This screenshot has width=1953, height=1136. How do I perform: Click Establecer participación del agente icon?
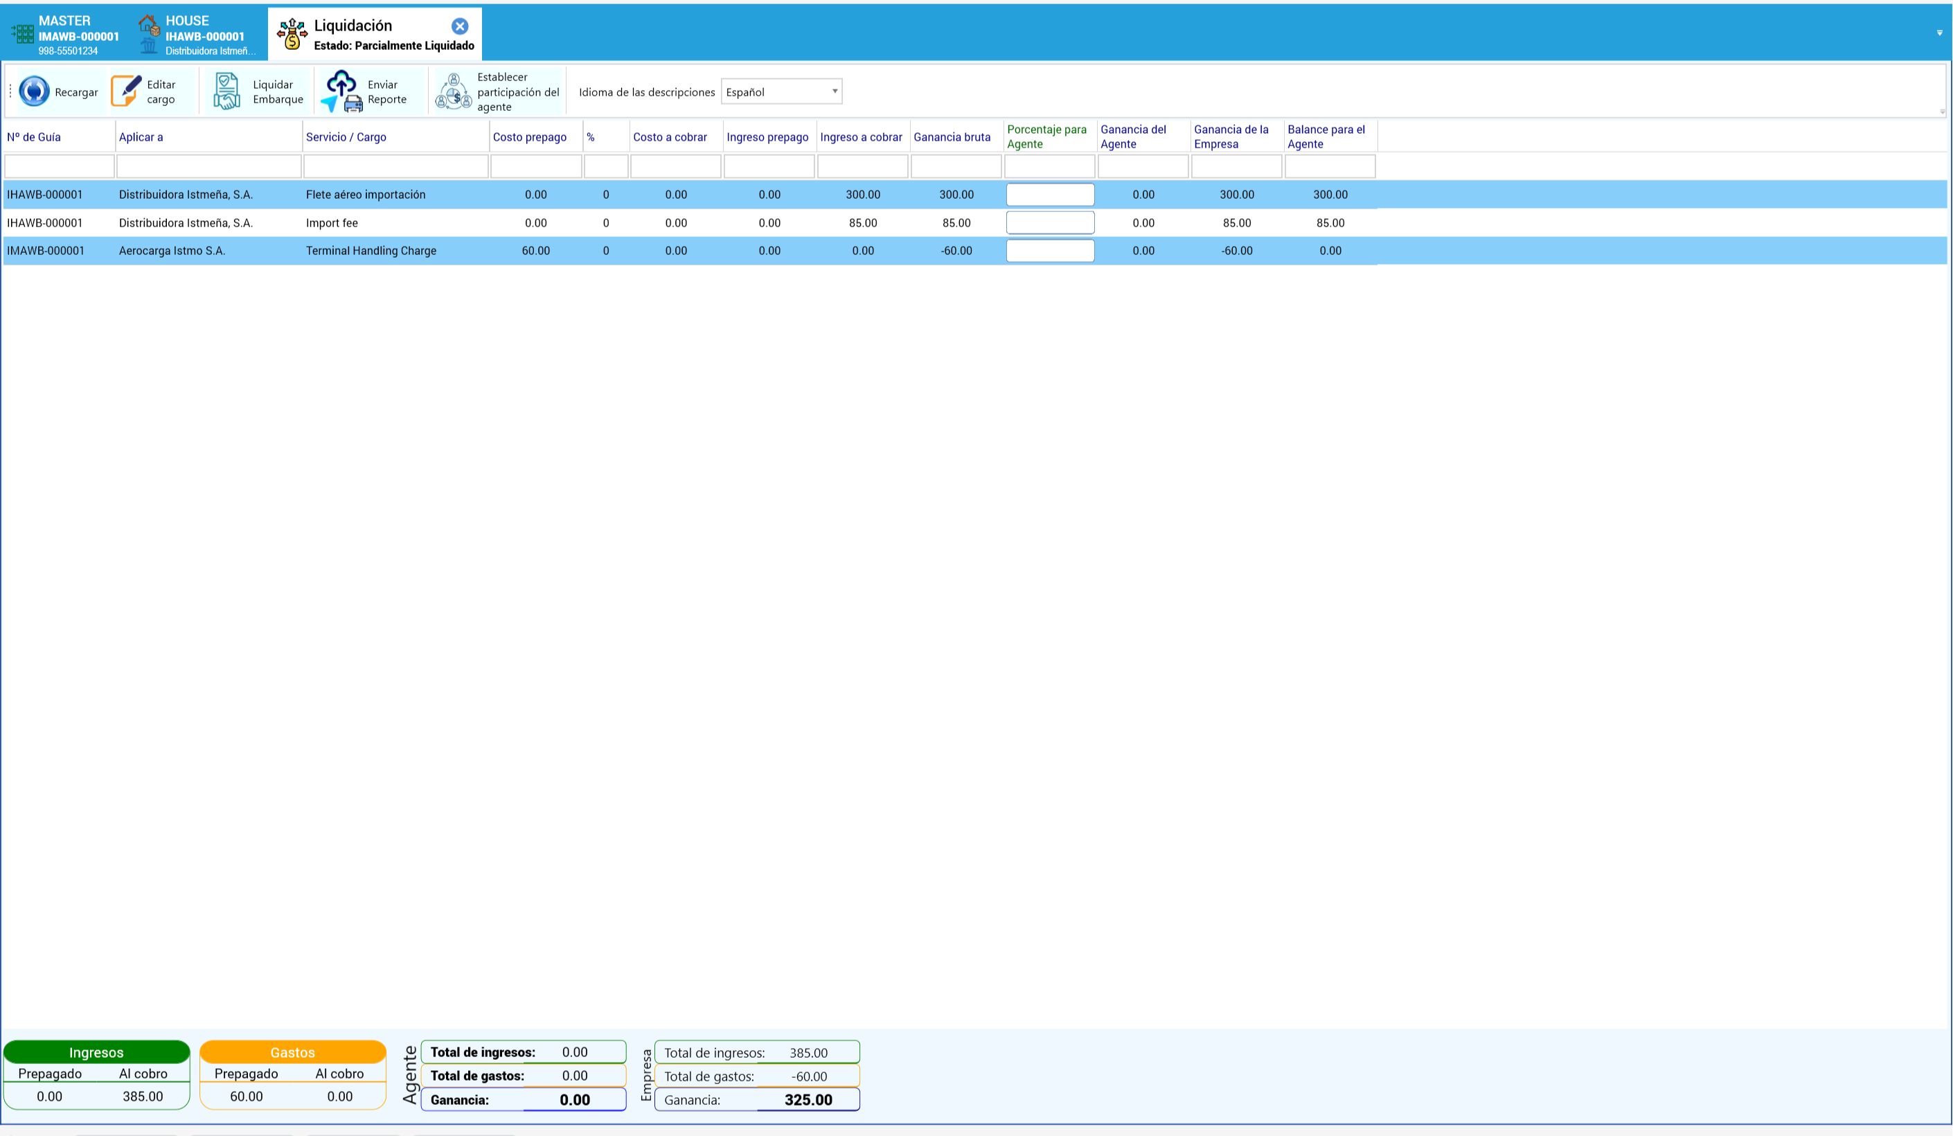[x=454, y=91]
